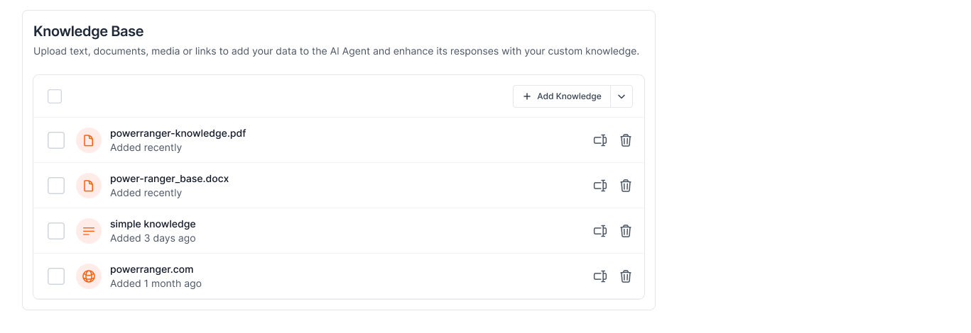Rename power-ranger_base.docx entry
Viewport: 971px width, 333px height.
tap(600, 186)
